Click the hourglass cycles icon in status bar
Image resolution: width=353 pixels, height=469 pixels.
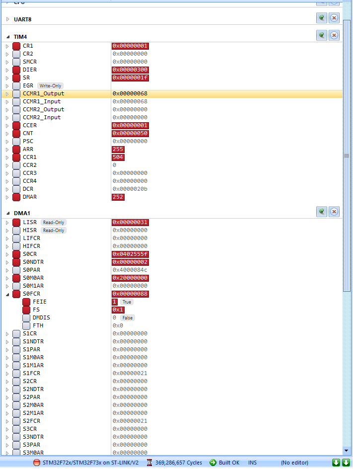coord(149,463)
